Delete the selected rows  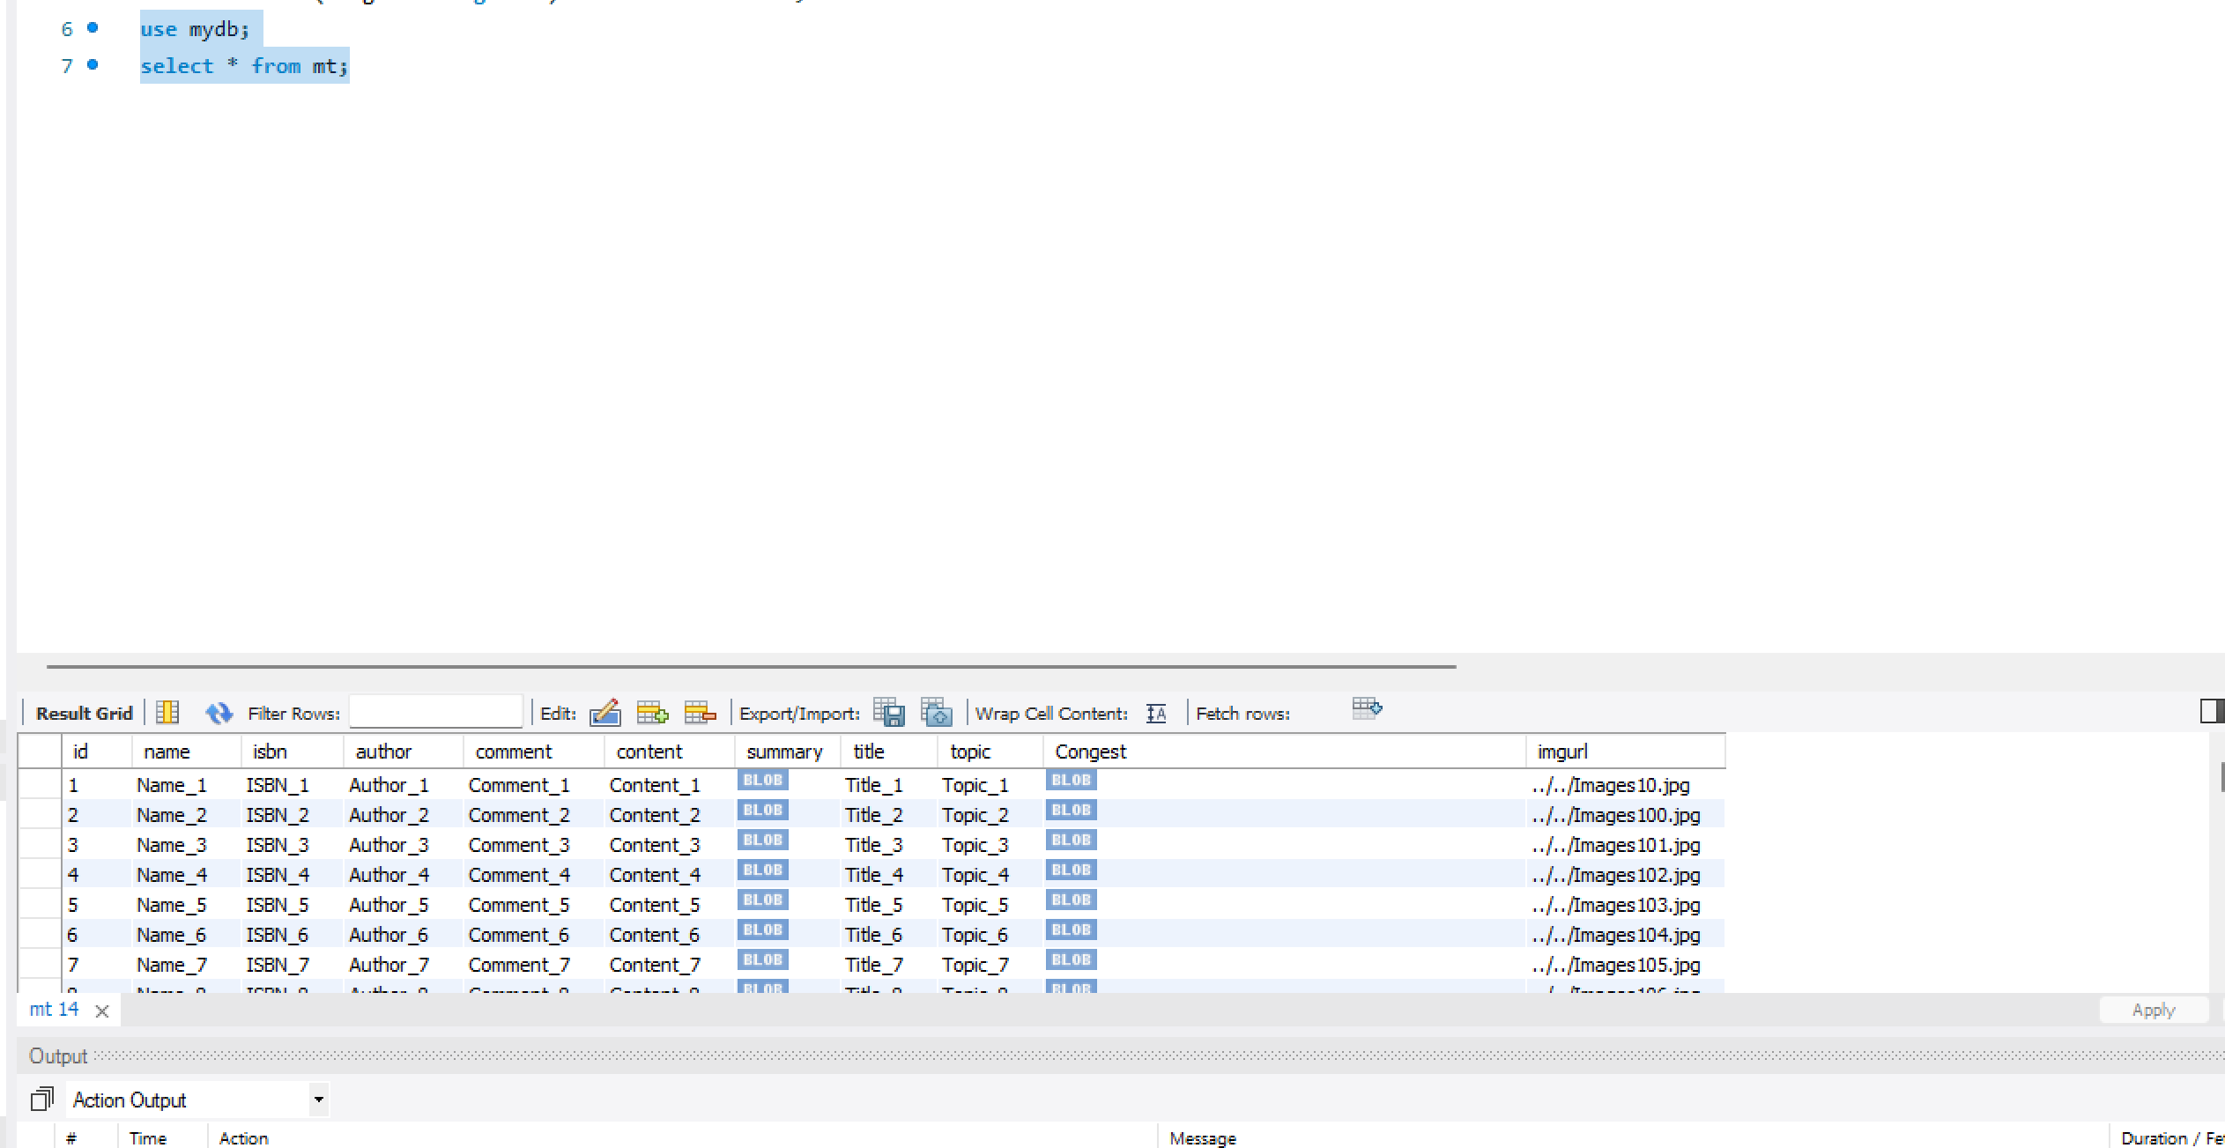click(x=700, y=712)
